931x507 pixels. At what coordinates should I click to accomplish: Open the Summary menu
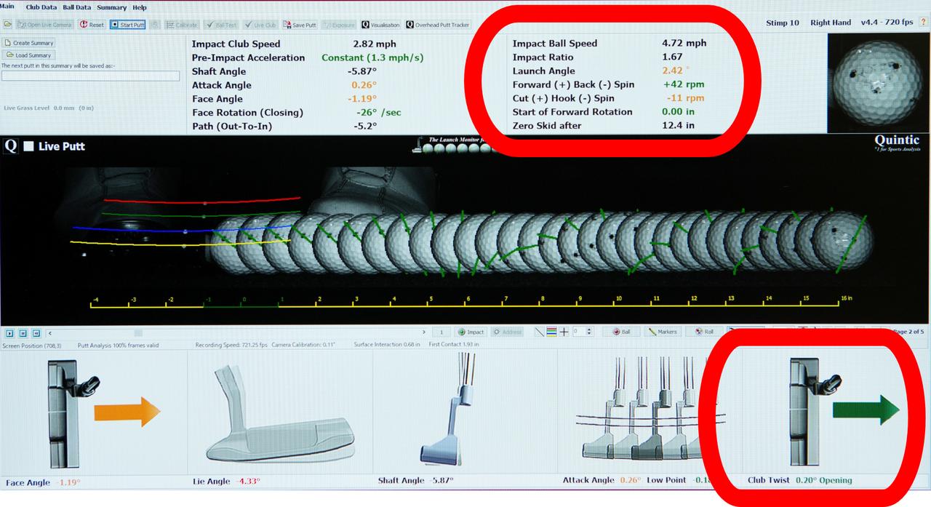tap(111, 7)
